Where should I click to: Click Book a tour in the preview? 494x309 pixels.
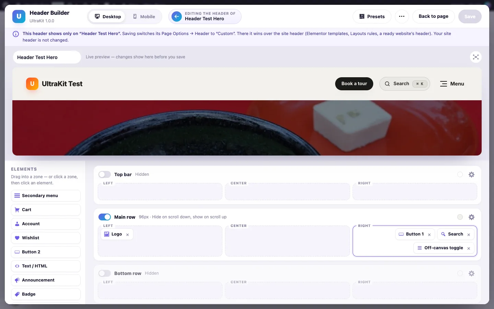354,84
